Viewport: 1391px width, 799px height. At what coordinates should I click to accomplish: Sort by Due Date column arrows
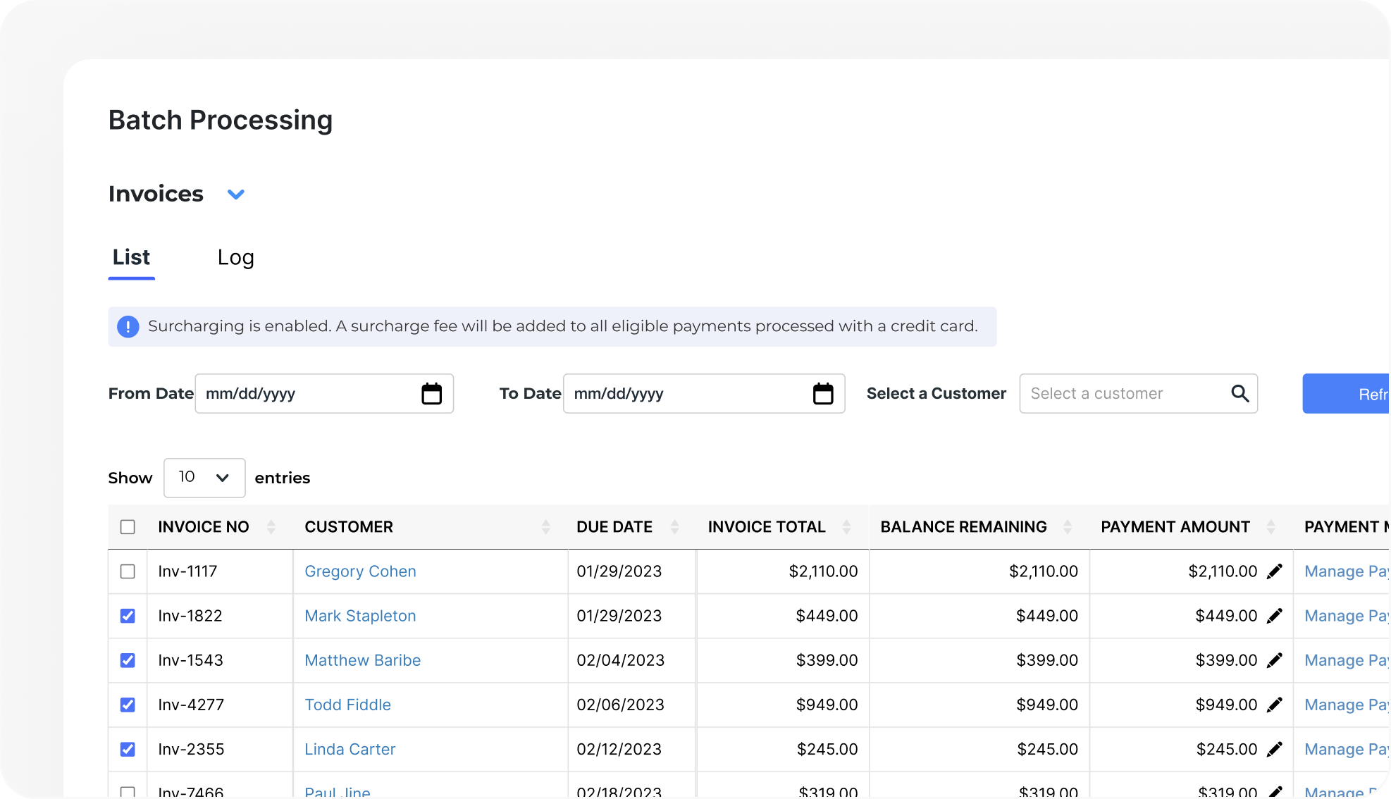[x=675, y=527]
